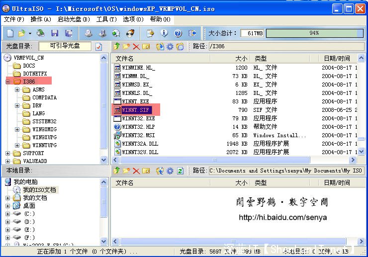Open the 选项(O) menu
Screen dimensions: 368x257
pos(133,19)
